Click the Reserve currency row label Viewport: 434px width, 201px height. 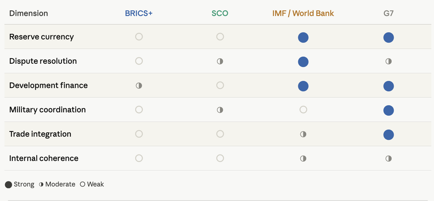tap(42, 37)
